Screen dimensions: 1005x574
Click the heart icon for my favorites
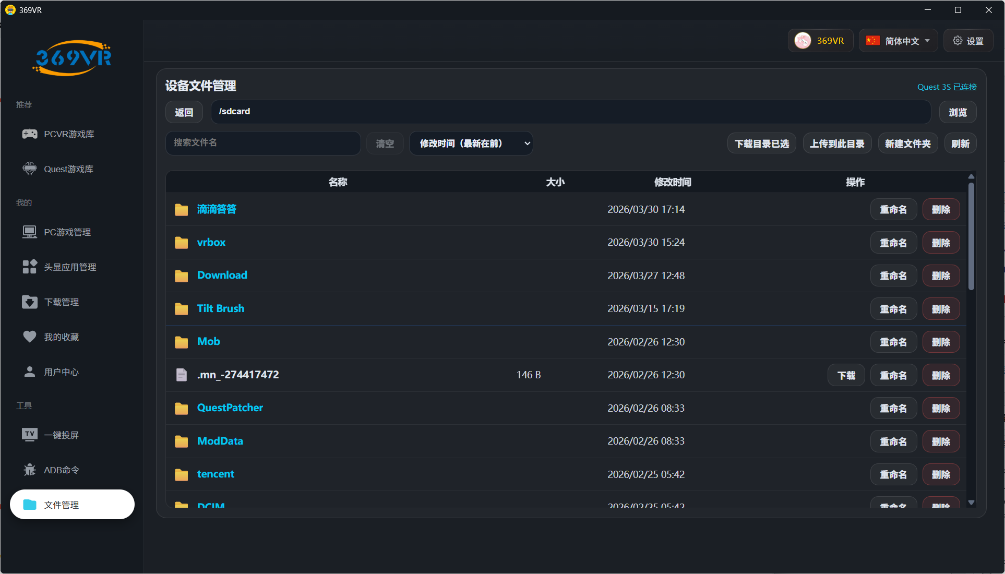(30, 337)
